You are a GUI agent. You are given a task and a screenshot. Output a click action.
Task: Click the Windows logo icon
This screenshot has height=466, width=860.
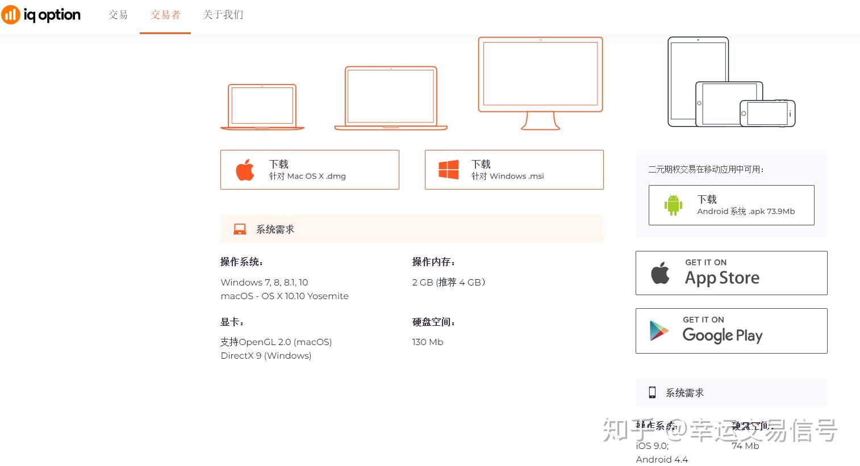click(x=449, y=170)
